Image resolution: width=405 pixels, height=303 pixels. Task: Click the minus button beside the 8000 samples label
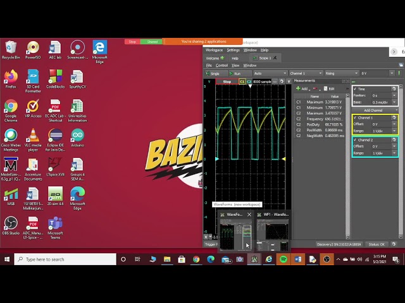pyautogui.click(x=275, y=81)
